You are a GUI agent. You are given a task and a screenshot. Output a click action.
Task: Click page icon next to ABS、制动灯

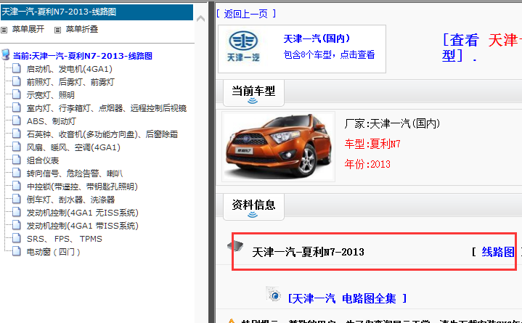point(16,120)
